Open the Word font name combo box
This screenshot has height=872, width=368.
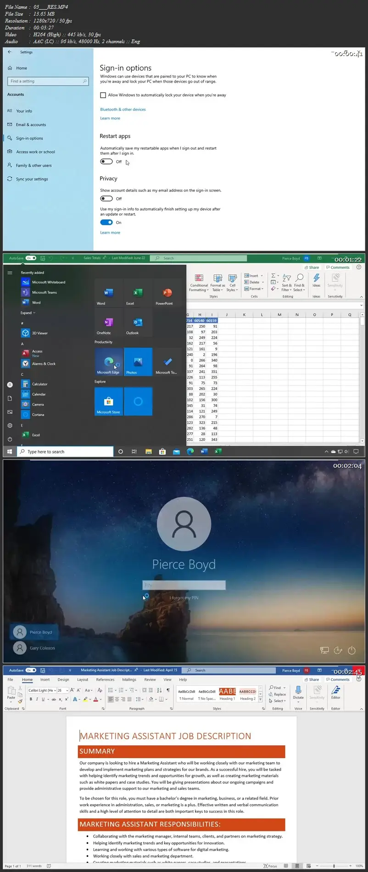tap(42, 690)
